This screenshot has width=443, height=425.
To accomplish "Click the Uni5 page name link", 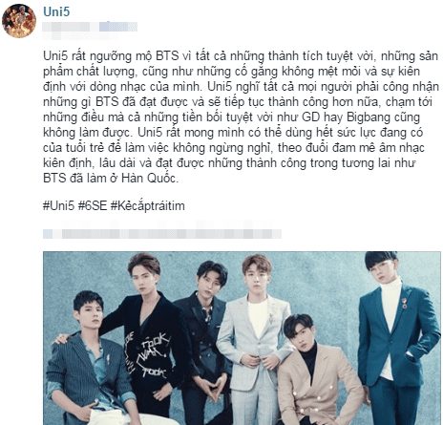I will (56, 11).
